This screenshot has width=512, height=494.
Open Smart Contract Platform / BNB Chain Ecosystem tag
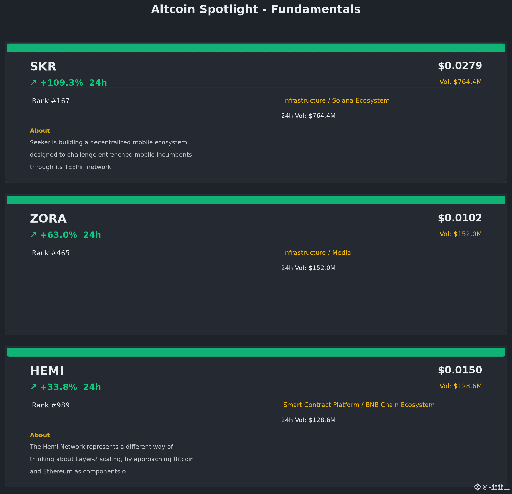359,405
